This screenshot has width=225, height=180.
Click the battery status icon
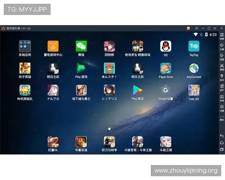(206, 34)
